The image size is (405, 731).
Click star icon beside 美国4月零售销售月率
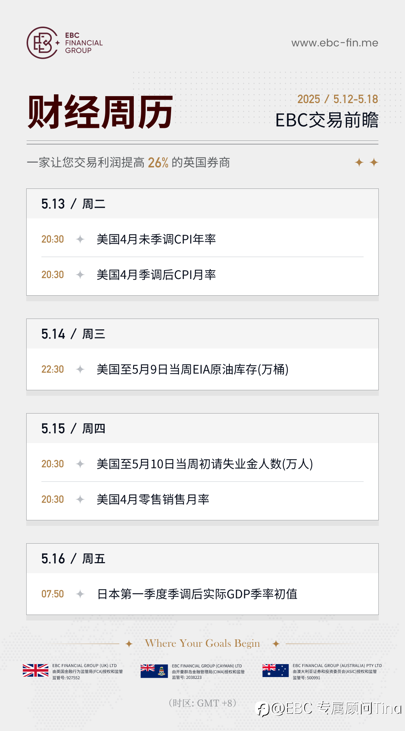80,499
